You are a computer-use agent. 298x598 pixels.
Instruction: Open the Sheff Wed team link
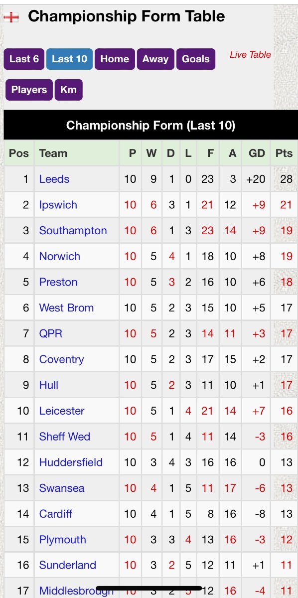tap(65, 437)
